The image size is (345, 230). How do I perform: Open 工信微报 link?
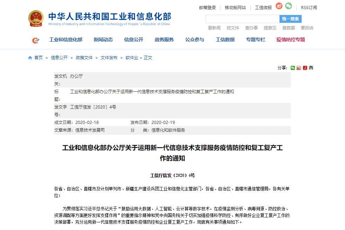pyautogui.click(x=263, y=8)
